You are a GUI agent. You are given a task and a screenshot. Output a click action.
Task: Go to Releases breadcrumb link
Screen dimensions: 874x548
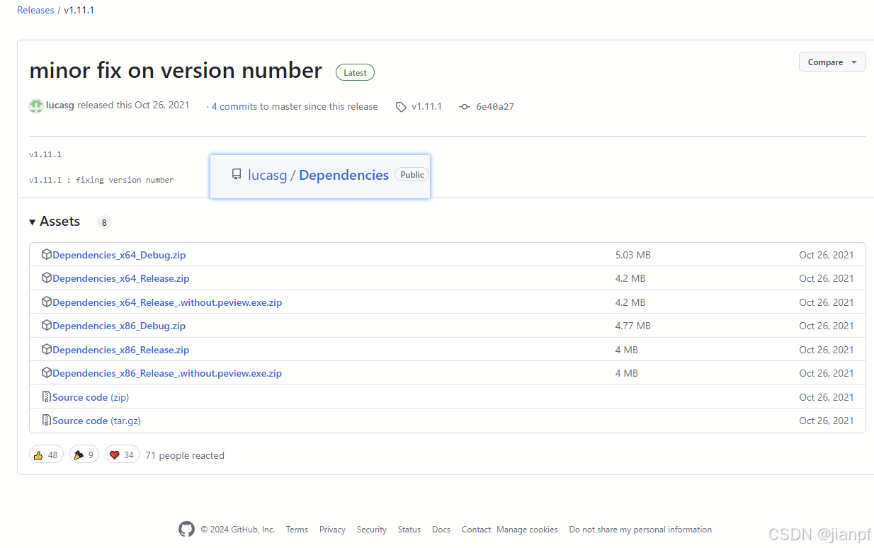(35, 10)
